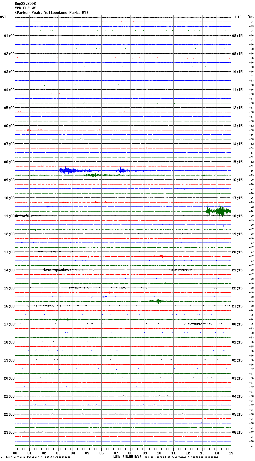This screenshot has width=255, height=461.
Task: Pick minute 15 on the time axis
Action: point(231,453)
